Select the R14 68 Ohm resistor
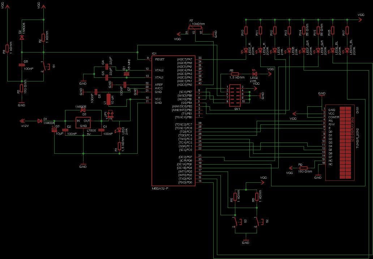The image size is (373, 259). click(x=304, y=30)
